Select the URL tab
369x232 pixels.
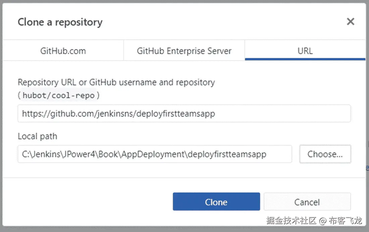tap(305, 51)
